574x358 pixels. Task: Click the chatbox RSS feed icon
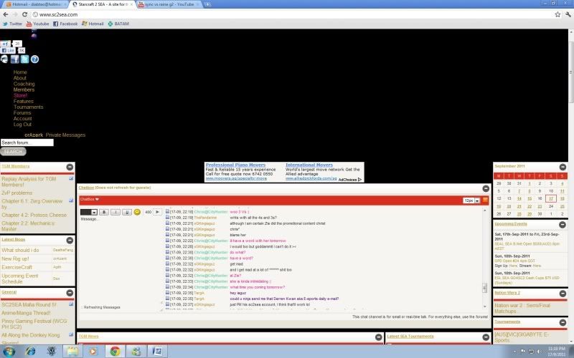(485, 200)
